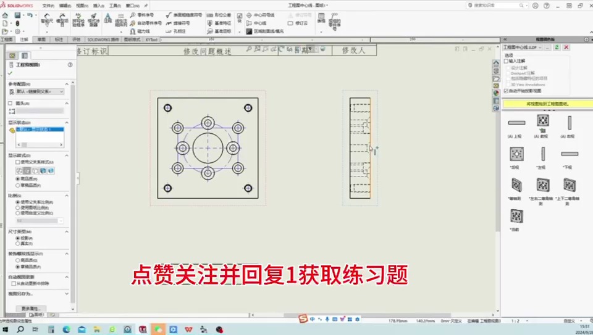
Task: Apply Area Hatch/Fill (区域剖面线/填充)
Action: (x=265, y=31)
